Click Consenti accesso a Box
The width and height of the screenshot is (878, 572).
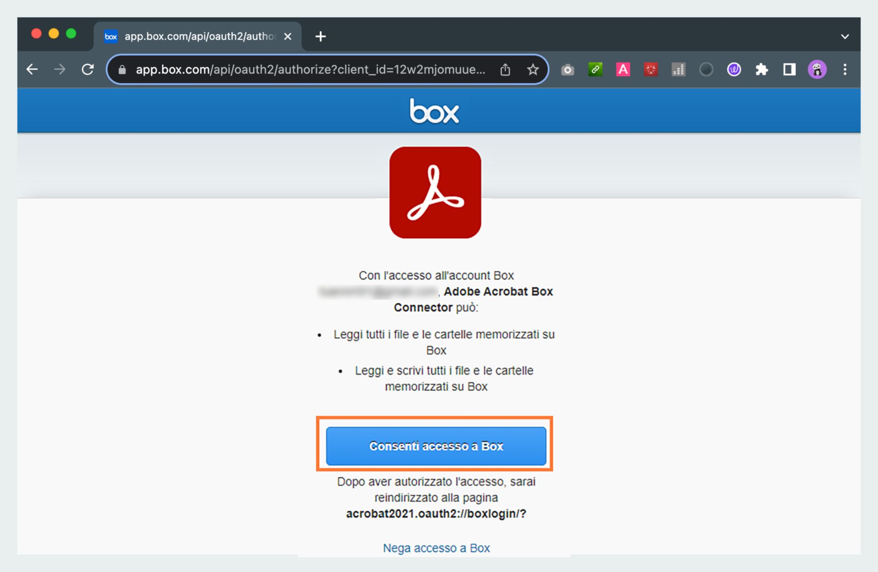(435, 446)
